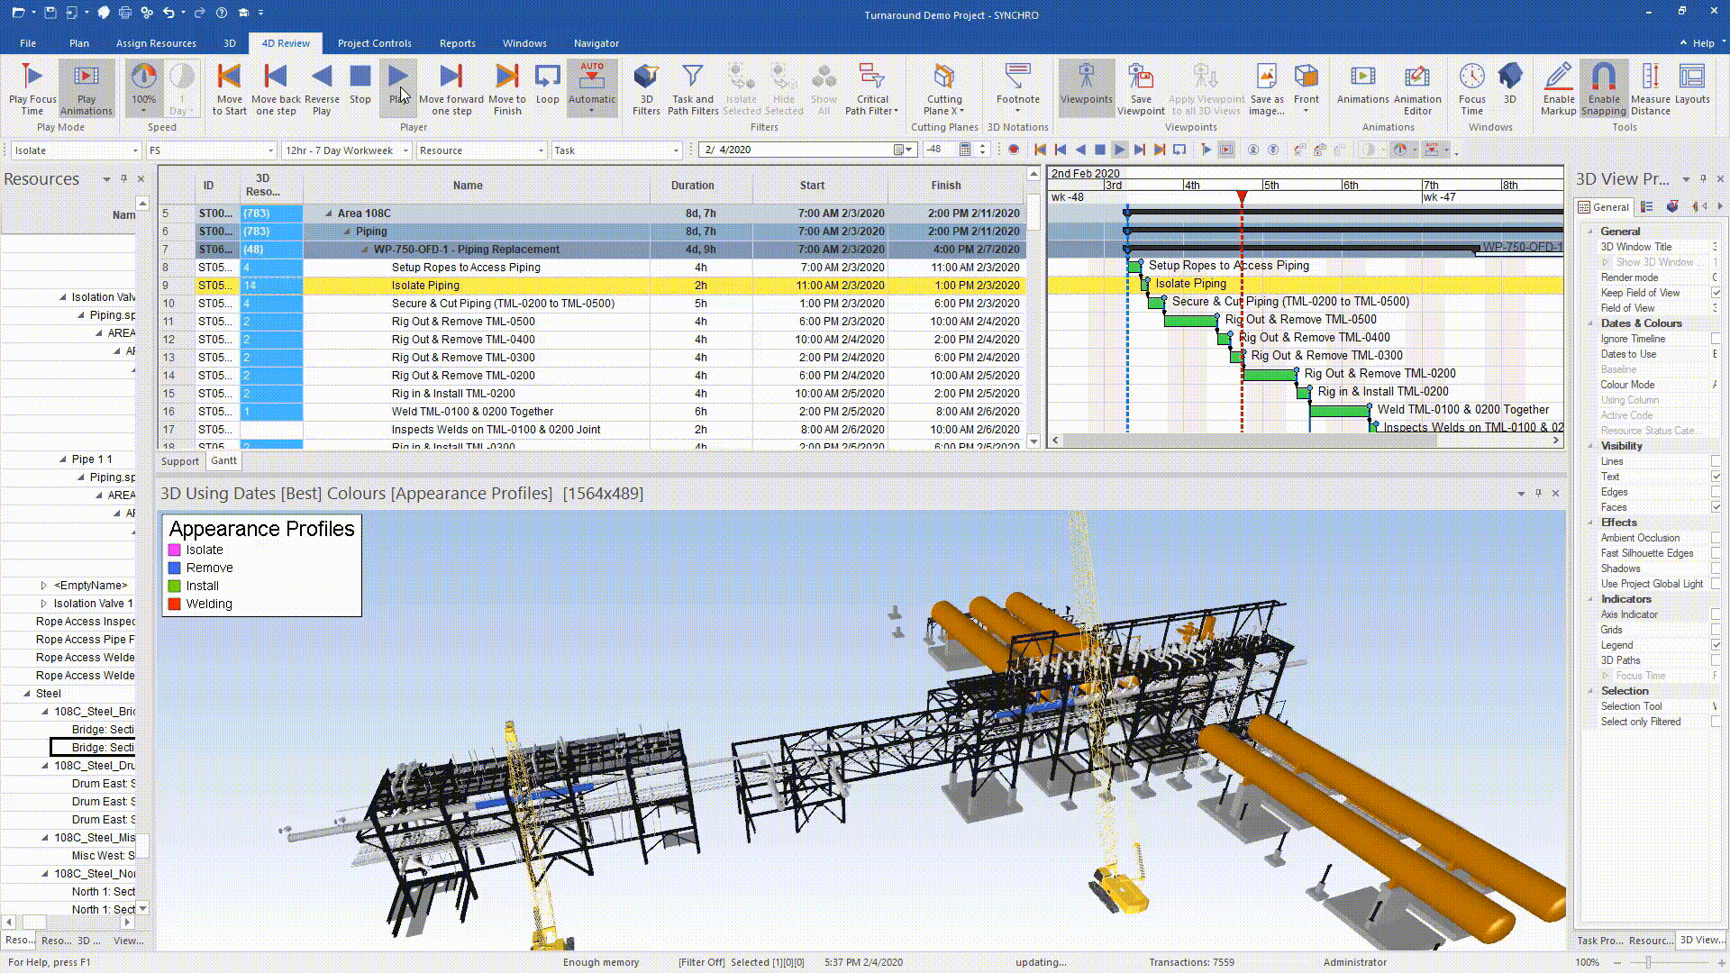Select the Isolate Piping task row
This screenshot has width=1730, height=973.
pos(592,286)
